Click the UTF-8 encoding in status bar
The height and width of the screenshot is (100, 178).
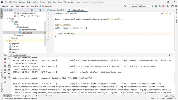(x=163, y=99)
